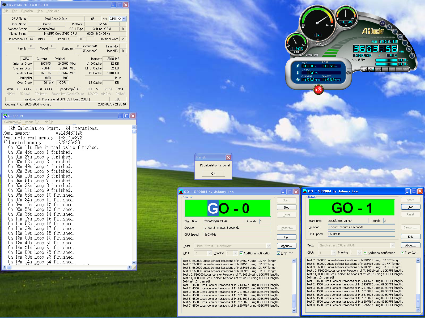This screenshot has height=318, width=425.
Task: Click the AiBooster Volt gauge
Action: (346, 16)
